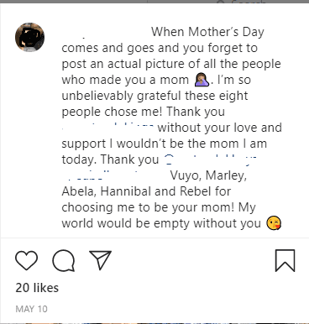The width and height of the screenshot is (309, 324).
Task: Click the kissing face emoji
Action: 274,223
